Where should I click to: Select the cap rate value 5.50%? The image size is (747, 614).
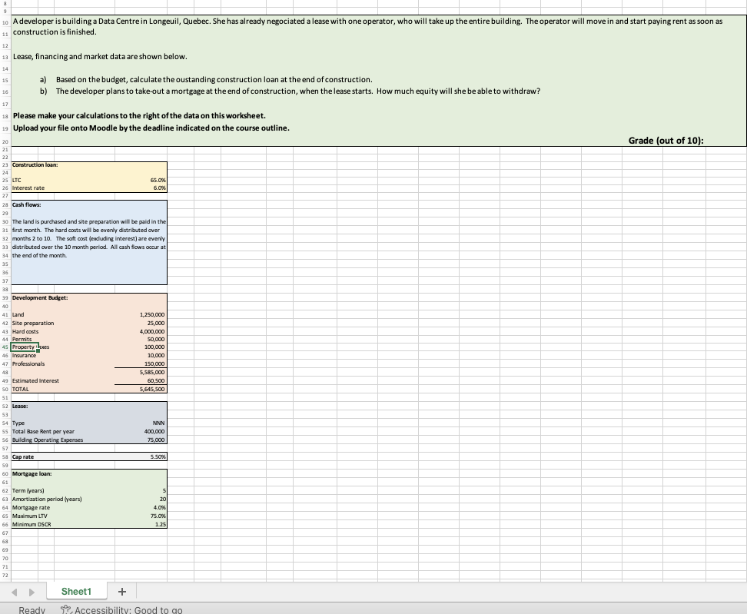click(158, 456)
